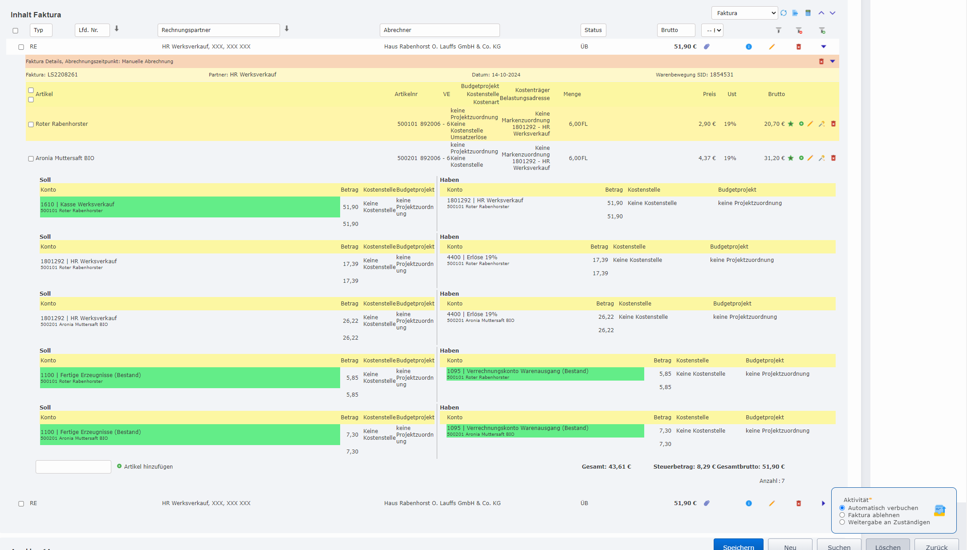Expand the bottom RE invoice row arrow

tap(823, 503)
